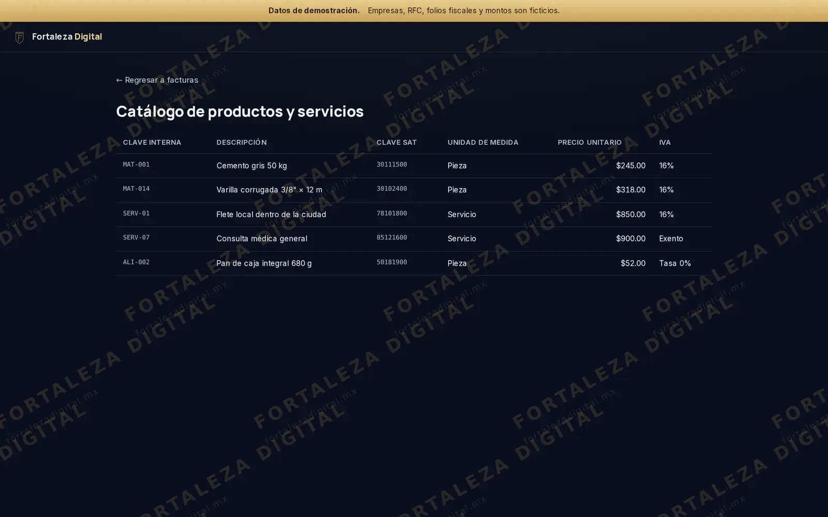
Task: Click SAT key 30102400
Action: 392,189
